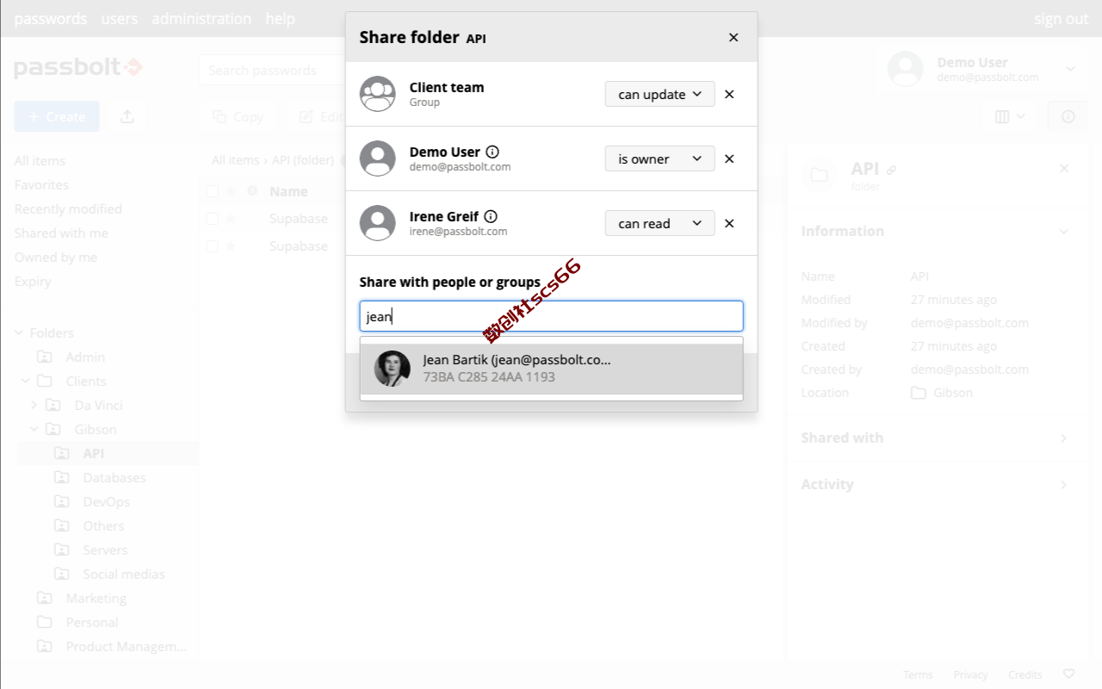Open the DevOps folder

107,501
